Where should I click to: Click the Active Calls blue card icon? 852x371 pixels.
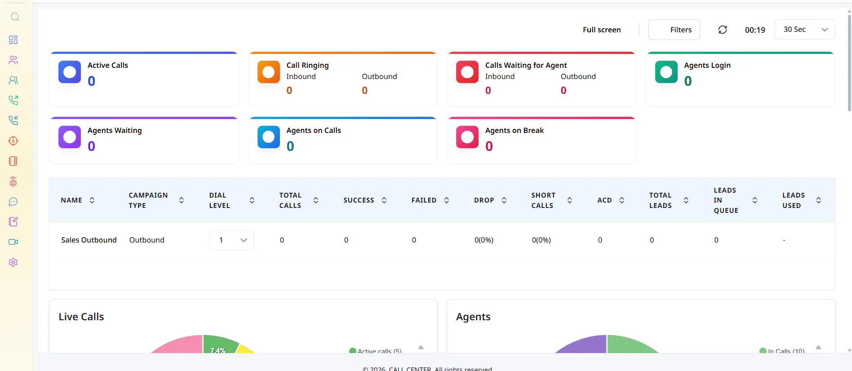[70, 72]
